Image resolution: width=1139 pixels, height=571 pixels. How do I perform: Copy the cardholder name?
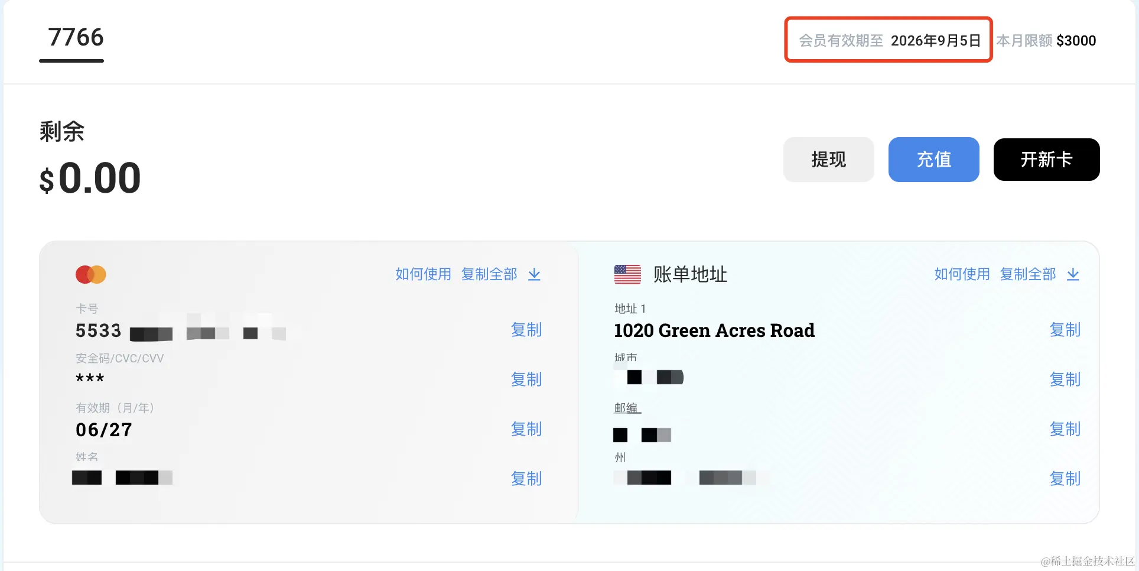pyautogui.click(x=526, y=479)
